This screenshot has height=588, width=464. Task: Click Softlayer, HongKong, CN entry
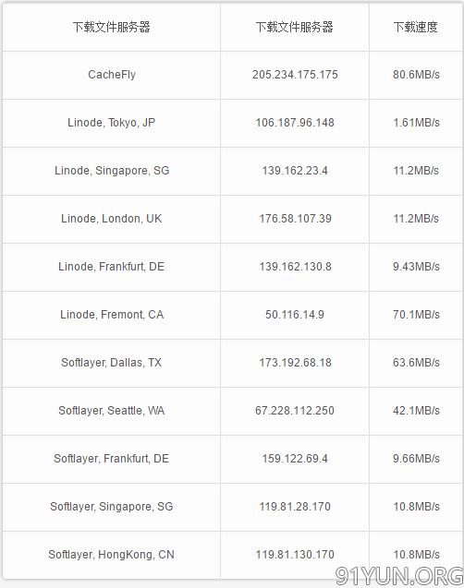(112, 555)
